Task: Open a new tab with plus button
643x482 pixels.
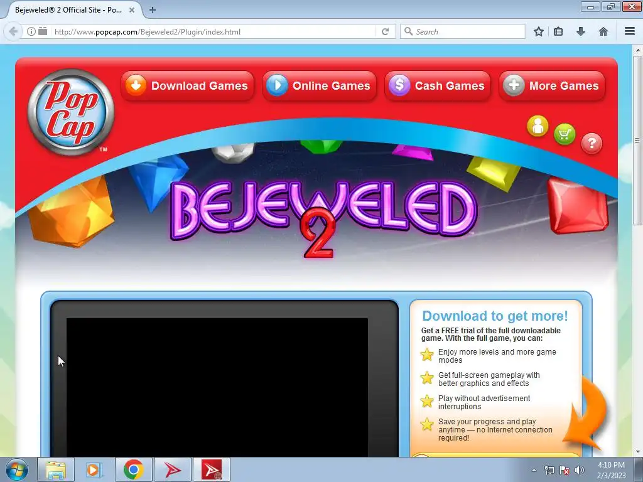Action: (153, 10)
